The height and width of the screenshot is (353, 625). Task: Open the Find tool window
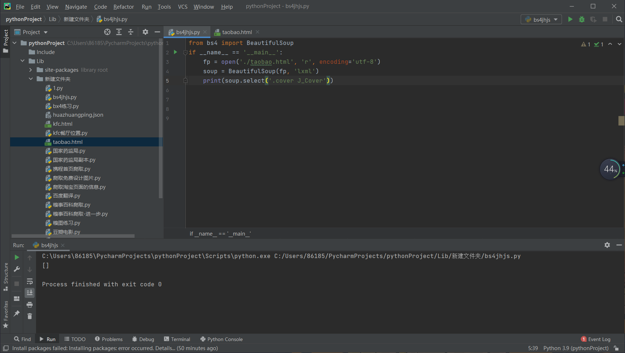22,339
